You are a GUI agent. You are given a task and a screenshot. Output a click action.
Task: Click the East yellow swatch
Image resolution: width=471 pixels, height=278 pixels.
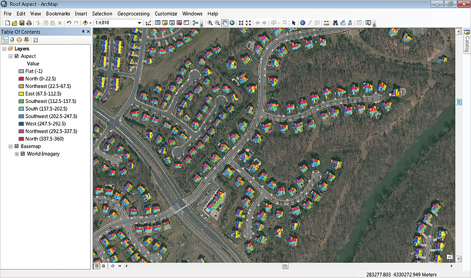click(x=21, y=94)
